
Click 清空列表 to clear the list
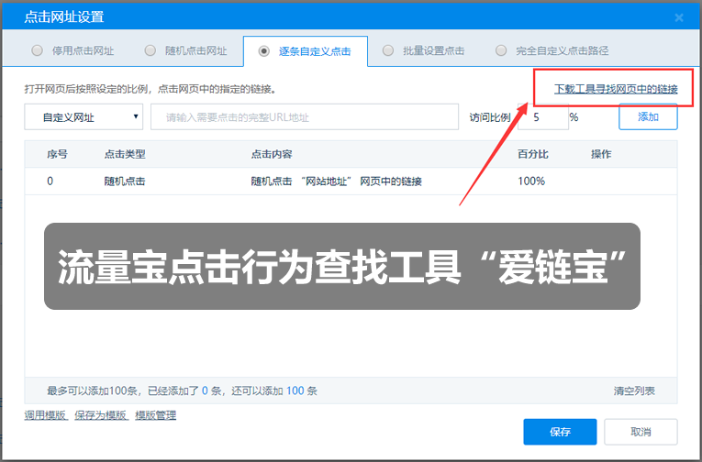tap(634, 390)
